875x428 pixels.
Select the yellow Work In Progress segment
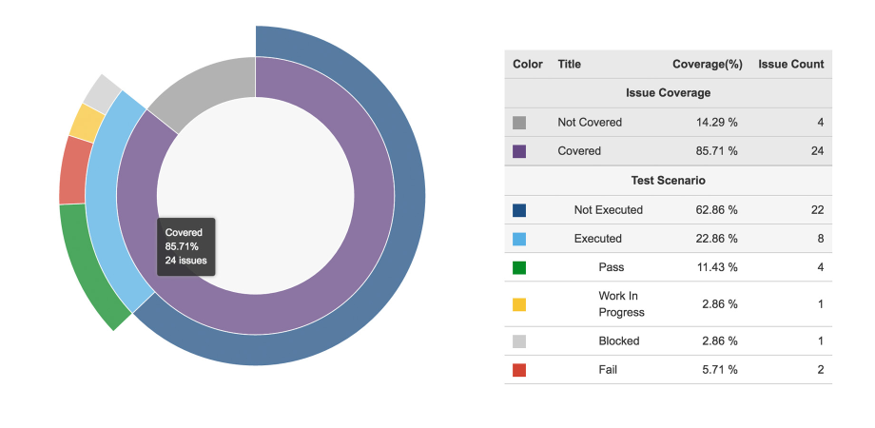(87, 123)
